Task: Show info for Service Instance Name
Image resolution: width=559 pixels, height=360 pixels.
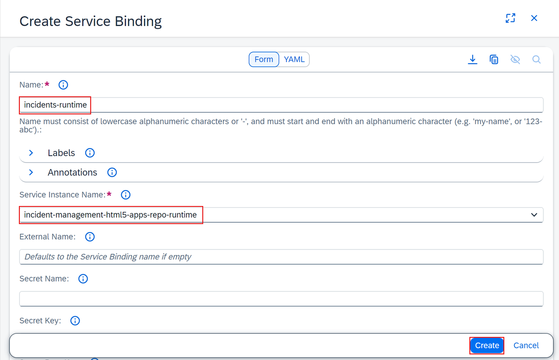Action: click(x=126, y=195)
